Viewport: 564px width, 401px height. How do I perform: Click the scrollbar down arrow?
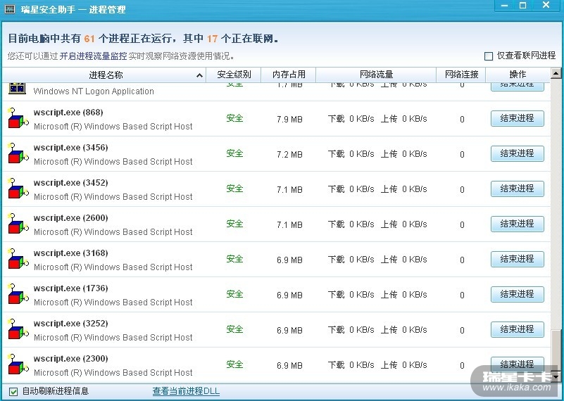point(556,377)
